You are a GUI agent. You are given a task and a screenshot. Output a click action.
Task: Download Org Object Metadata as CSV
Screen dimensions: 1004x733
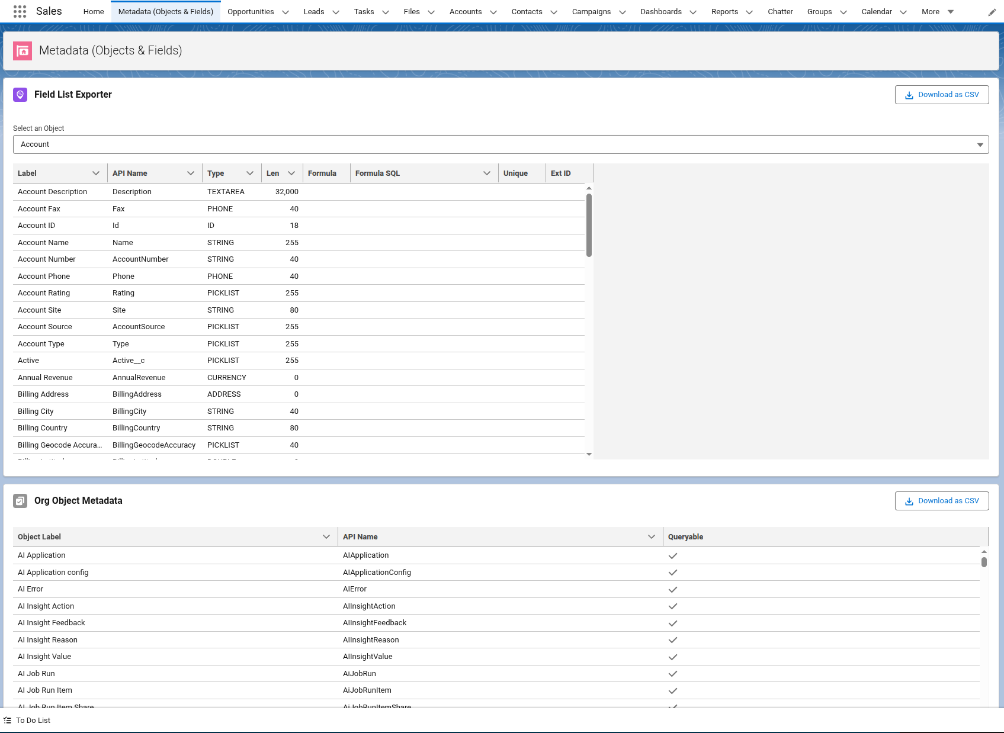pyautogui.click(x=941, y=501)
